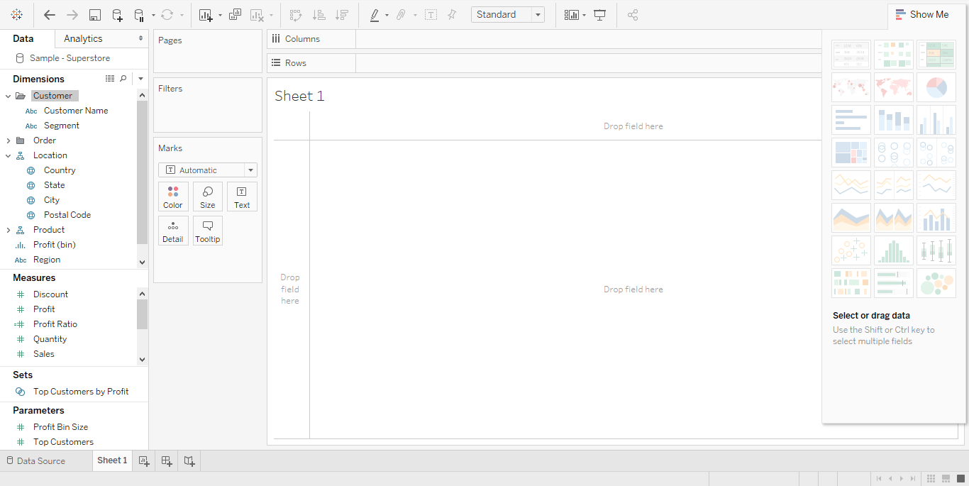Expand the Order dimension folder

[8, 140]
